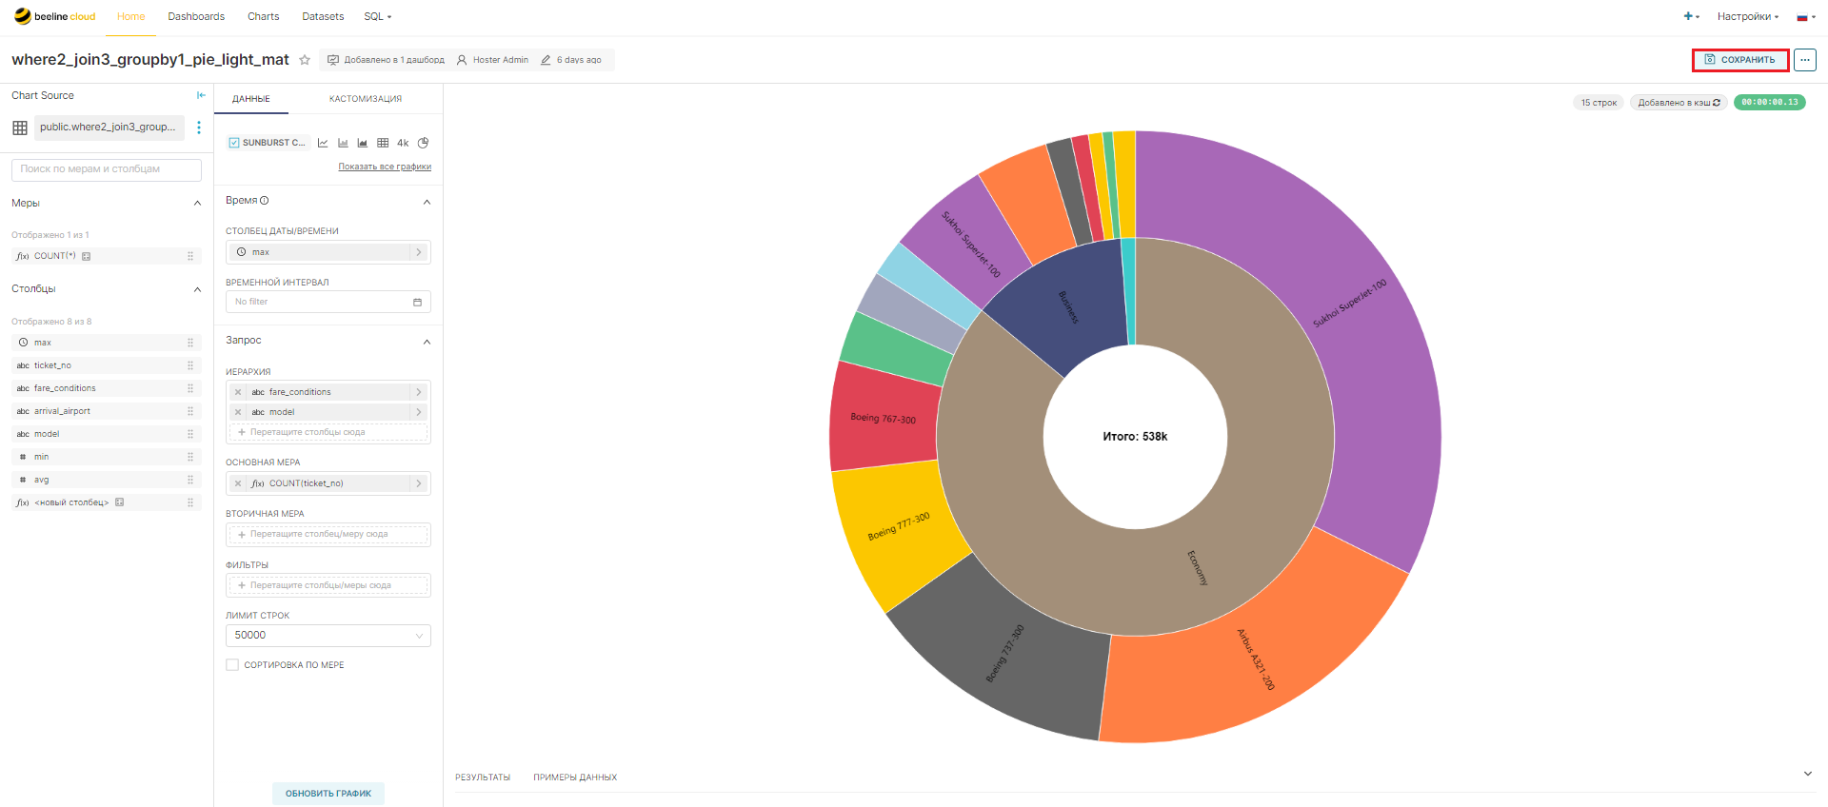The height and width of the screenshot is (807, 1828).
Task: Remove model from hierarchy
Action: pyautogui.click(x=238, y=412)
